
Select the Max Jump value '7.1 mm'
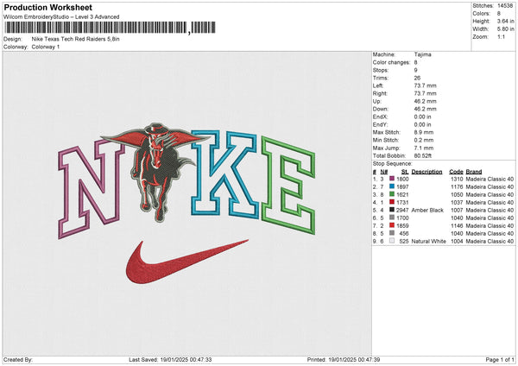[424, 148]
